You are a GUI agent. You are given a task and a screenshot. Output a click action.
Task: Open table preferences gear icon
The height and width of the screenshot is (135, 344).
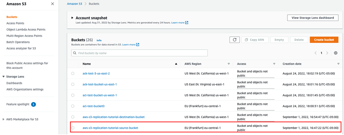[x=336, y=53]
